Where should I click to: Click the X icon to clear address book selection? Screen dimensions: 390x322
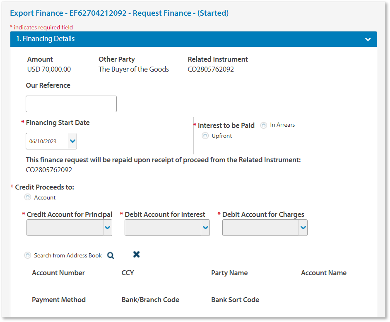(136, 255)
